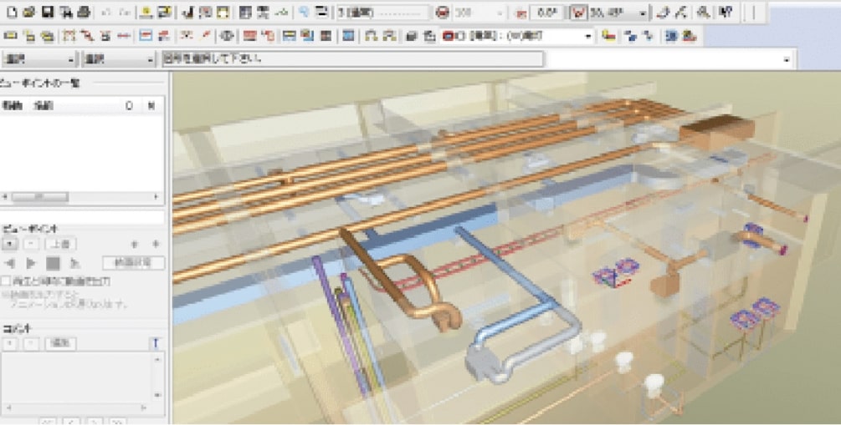The height and width of the screenshot is (425, 841).
Task: Click the N column header in viewpoint list
Action: 151,106
